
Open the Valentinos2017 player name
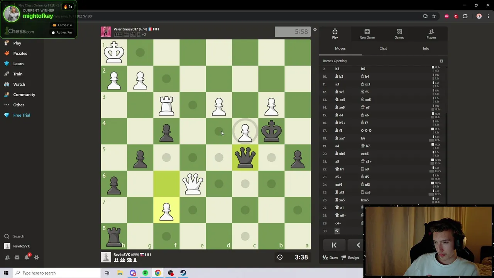point(125,29)
